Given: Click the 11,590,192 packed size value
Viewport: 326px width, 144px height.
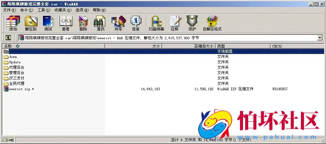Looking at the screenshot, I should pyautogui.click(x=204, y=89).
